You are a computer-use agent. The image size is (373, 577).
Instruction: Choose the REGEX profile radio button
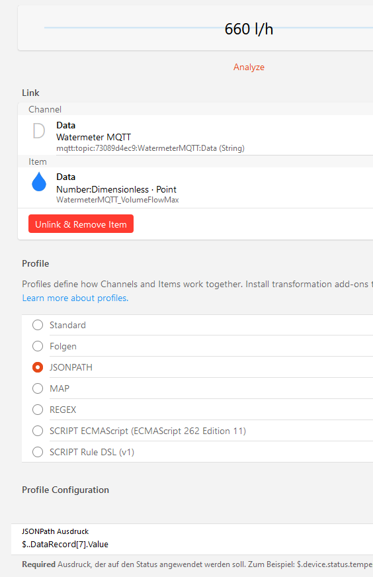(38, 410)
